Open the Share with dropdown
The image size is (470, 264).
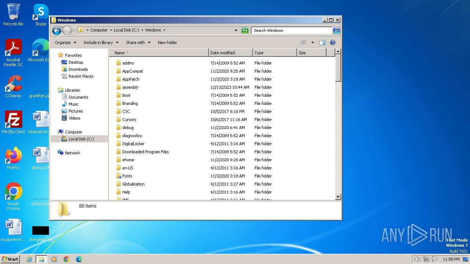click(138, 43)
